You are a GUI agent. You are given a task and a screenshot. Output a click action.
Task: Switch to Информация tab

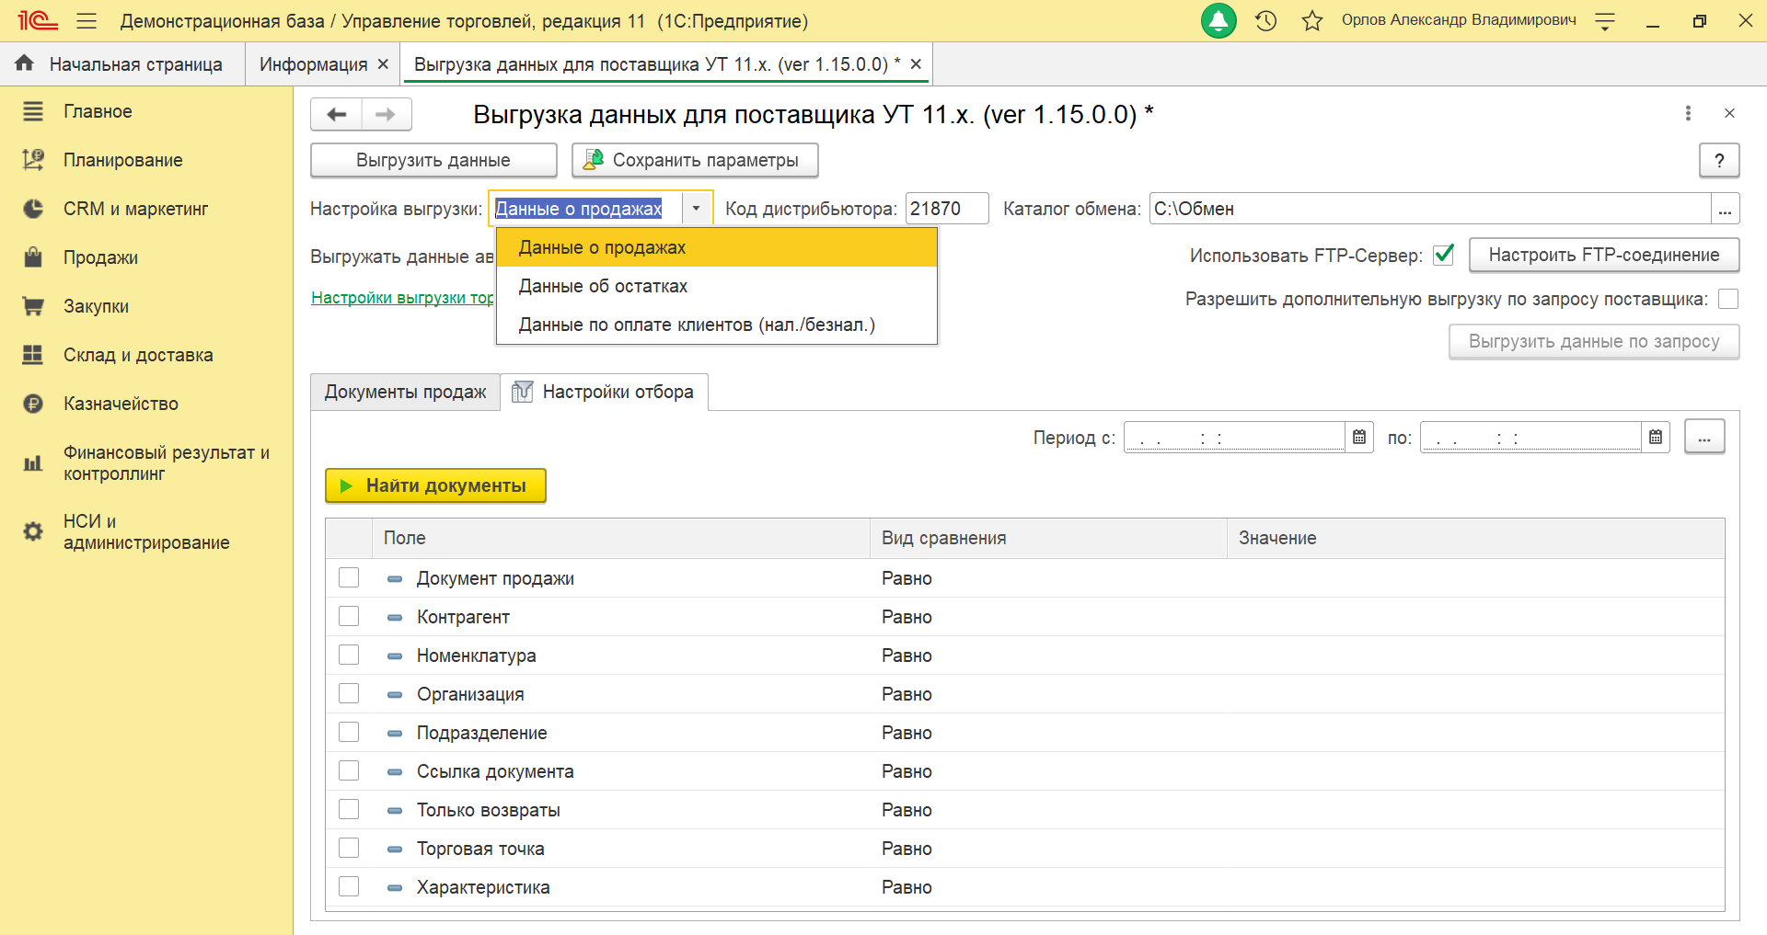pyautogui.click(x=313, y=64)
